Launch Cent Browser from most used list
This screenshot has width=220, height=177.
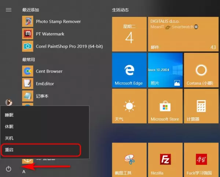tap(49, 71)
